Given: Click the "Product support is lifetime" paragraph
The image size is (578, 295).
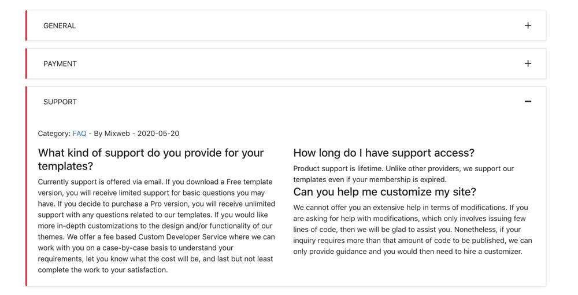Looking at the screenshot, I should (x=403, y=174).
